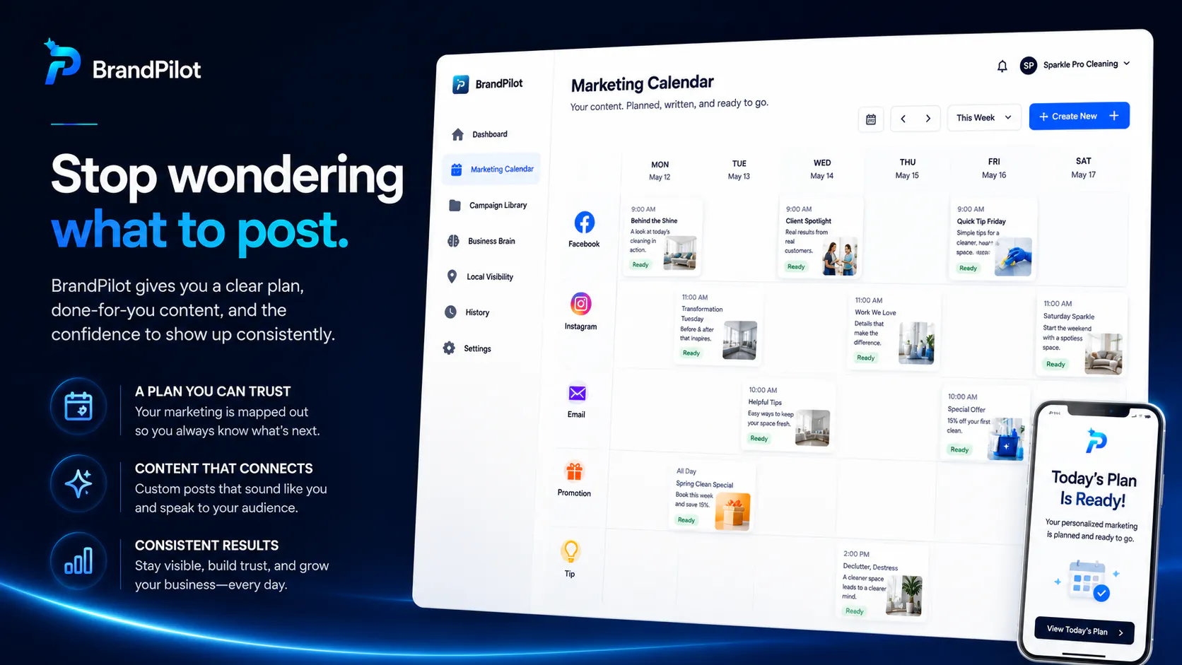Click the Behind the Shine thumbnail image
This screenshot has height=665, width=1182.
click(x=680, y=253)
